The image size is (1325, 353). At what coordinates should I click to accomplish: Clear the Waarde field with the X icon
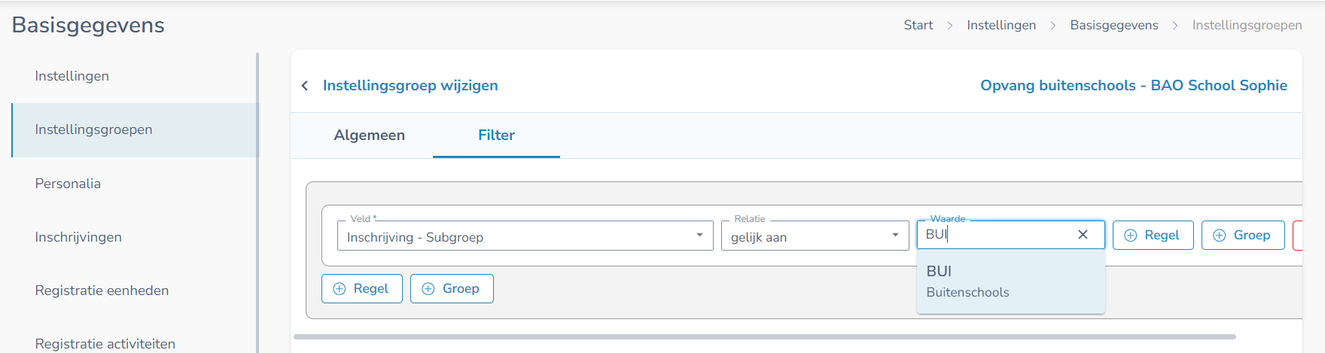pos(1083,235)
